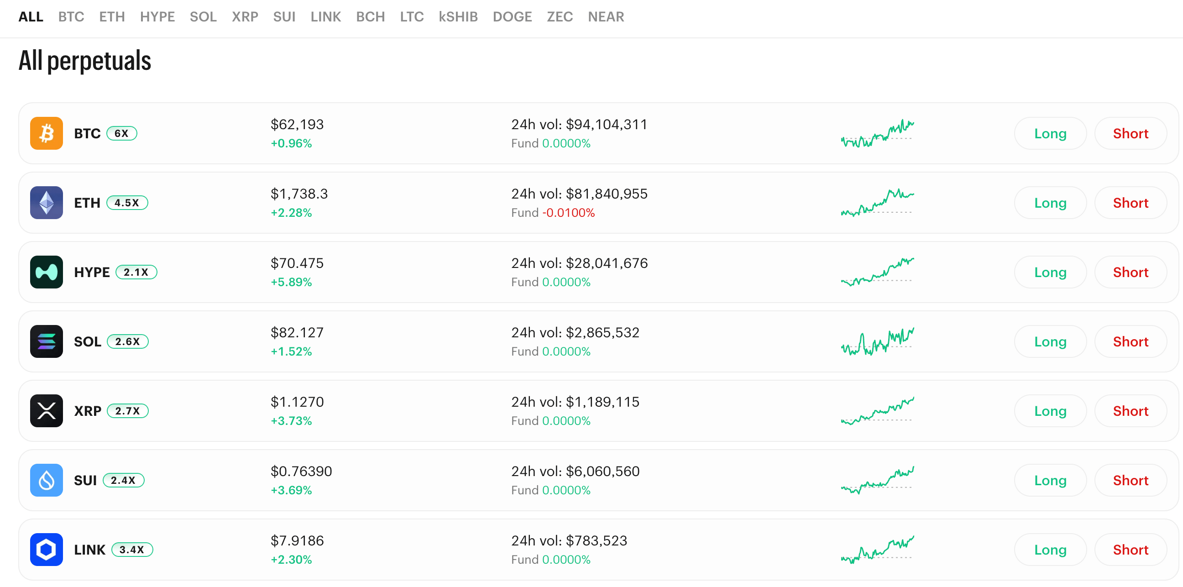Click the SUI droplet coin icon
This screenshot has height=587, width=1183.
[x=47, y=480]
